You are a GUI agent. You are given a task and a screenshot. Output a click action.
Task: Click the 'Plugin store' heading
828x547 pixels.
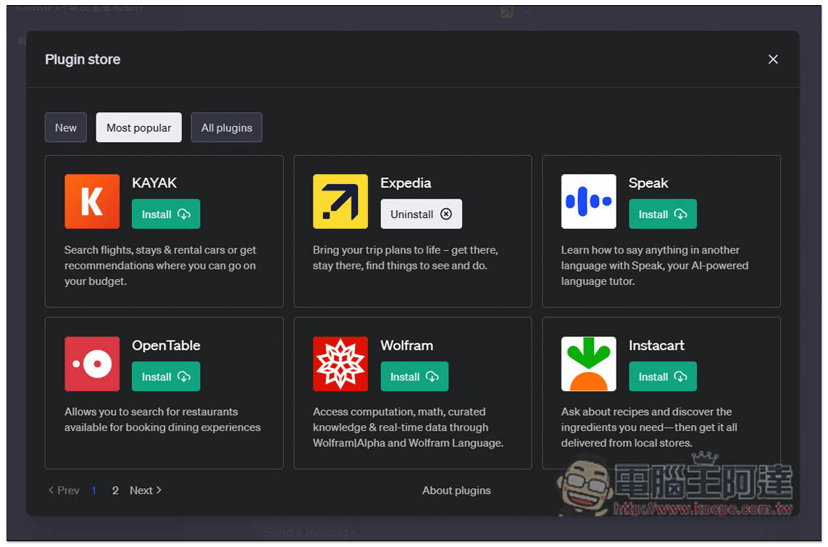tap(83, 59)
